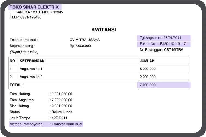Click the Rp 7.000.000 amount value
This screenshot has width=206, height=137.
click(x=80, y=46)
